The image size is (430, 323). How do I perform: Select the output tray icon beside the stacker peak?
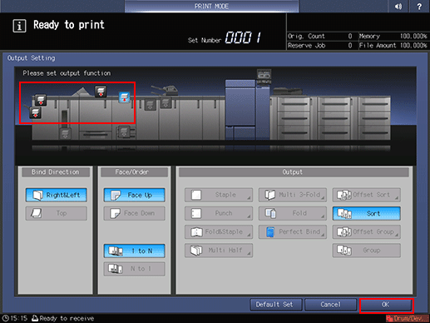click(x=101, y=92)
